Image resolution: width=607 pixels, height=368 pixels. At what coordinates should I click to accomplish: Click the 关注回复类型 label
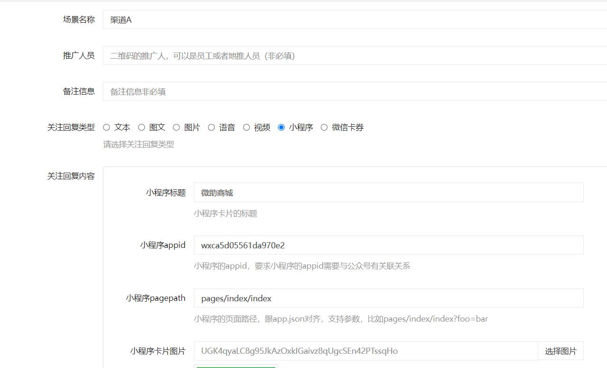coord(71,127)
